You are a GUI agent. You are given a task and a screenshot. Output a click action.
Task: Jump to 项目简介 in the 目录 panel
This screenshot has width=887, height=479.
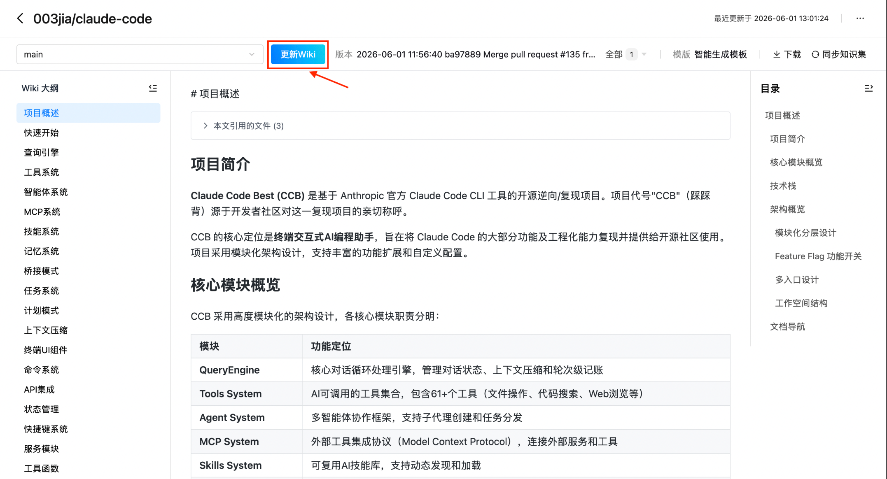click(787, 139)
